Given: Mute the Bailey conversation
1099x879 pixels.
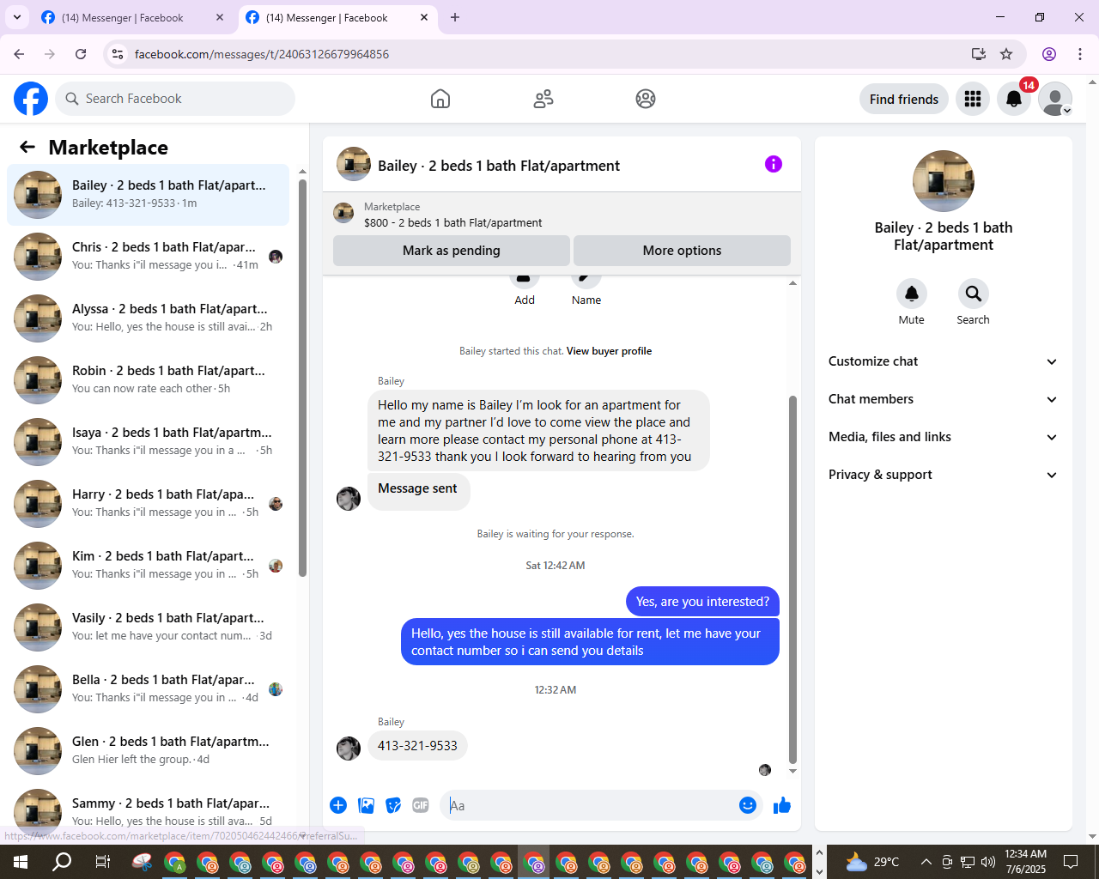Looking at the screenshot, I should 912,294.
